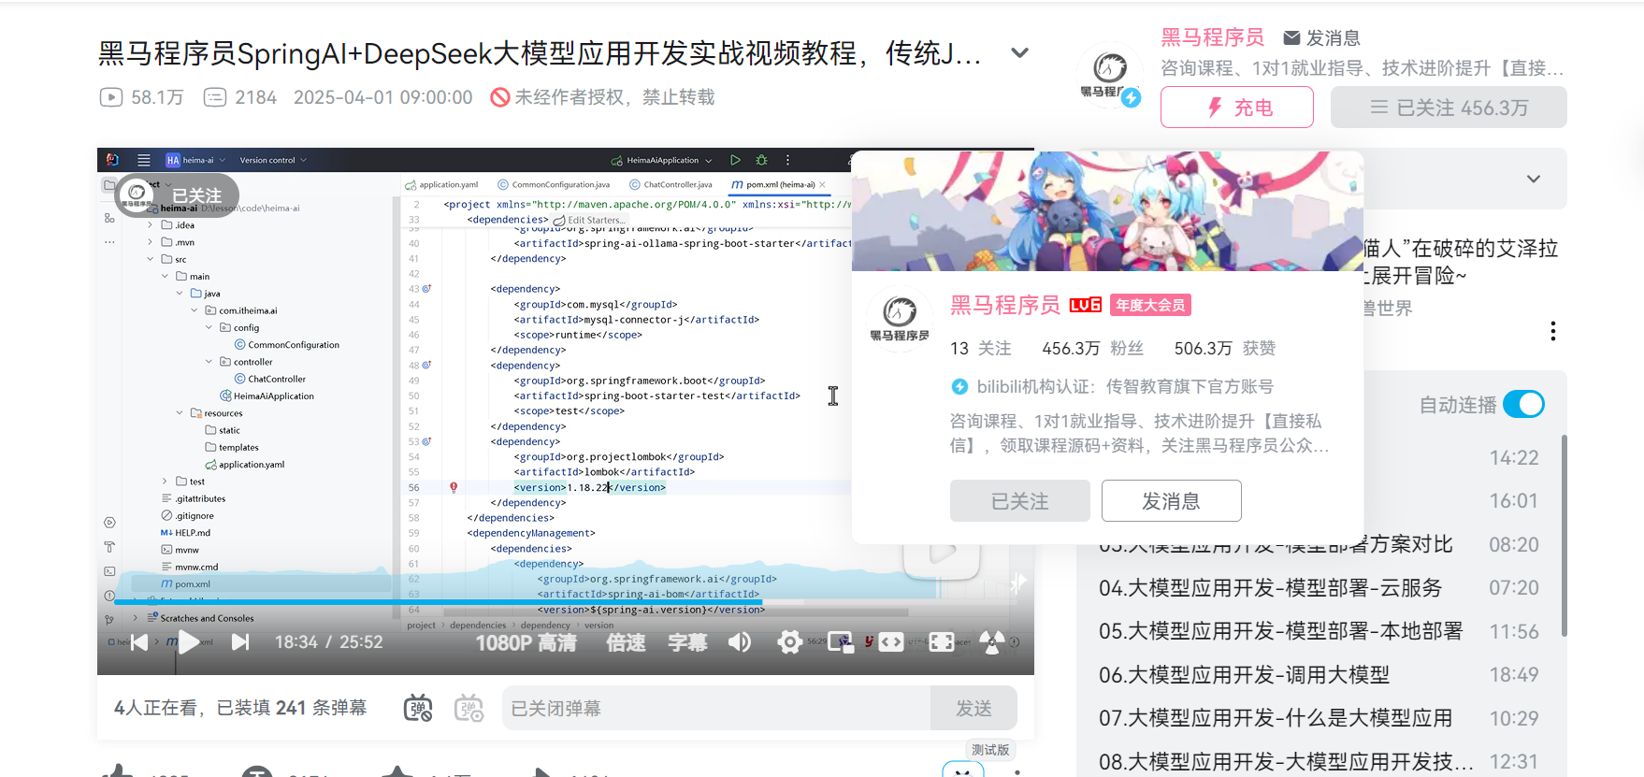Click the 18:34 / 25:52 time display
This screenshot has height=777, width=1644.
pos(328,642)
